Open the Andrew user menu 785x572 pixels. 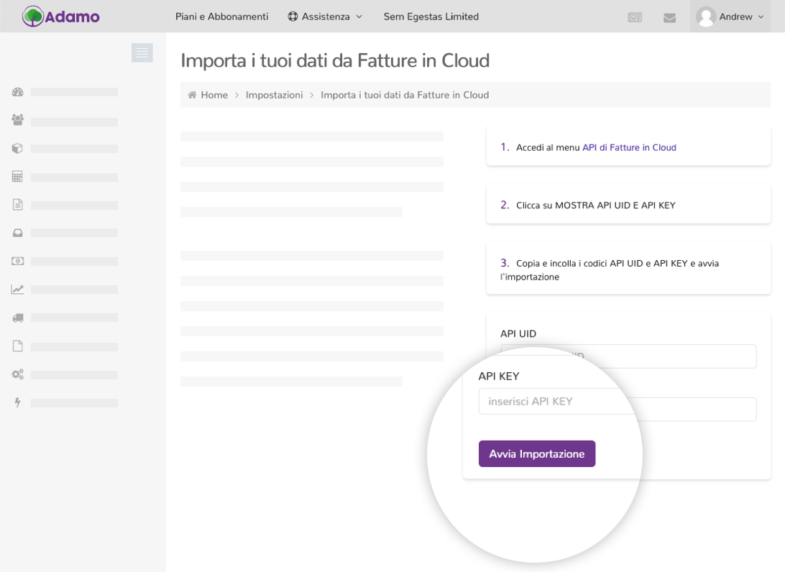[x=730, y=17]
